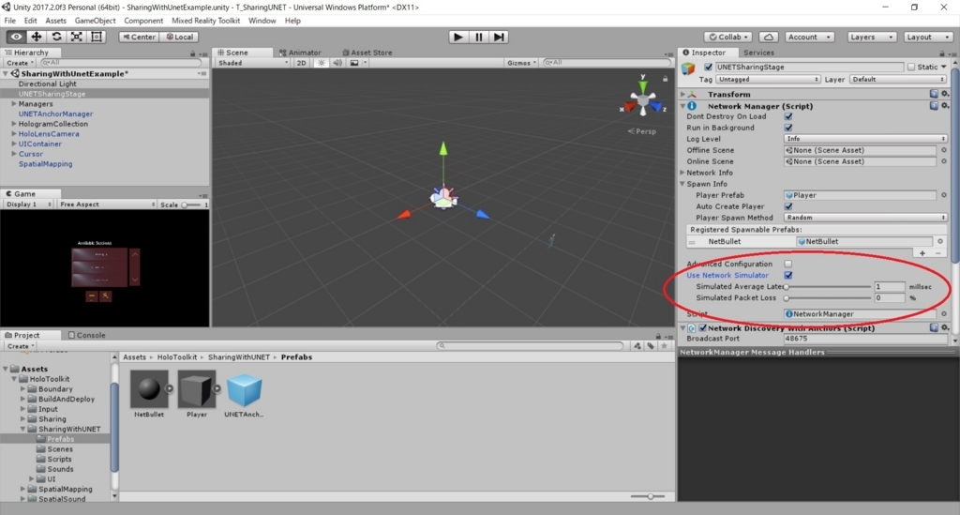Enable Advanced Configuration checkbox

pos(788,264)
